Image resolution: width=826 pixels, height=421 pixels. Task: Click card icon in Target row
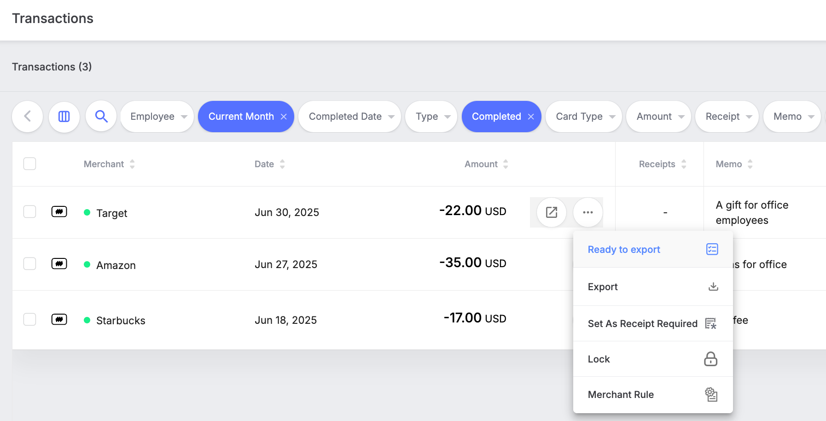59,212
